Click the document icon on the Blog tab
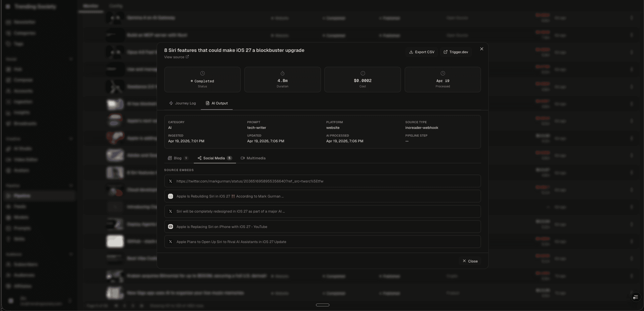 (x=170, y=158)
